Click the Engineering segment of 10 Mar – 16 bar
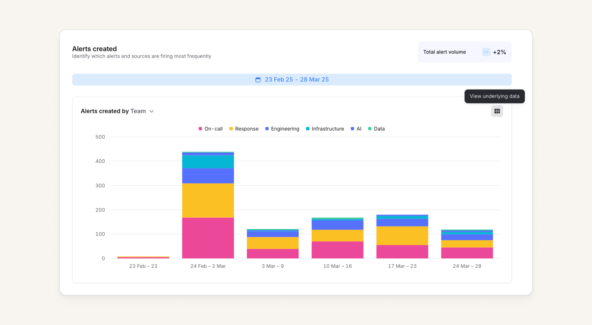The image size is (592, 325). 337,225
